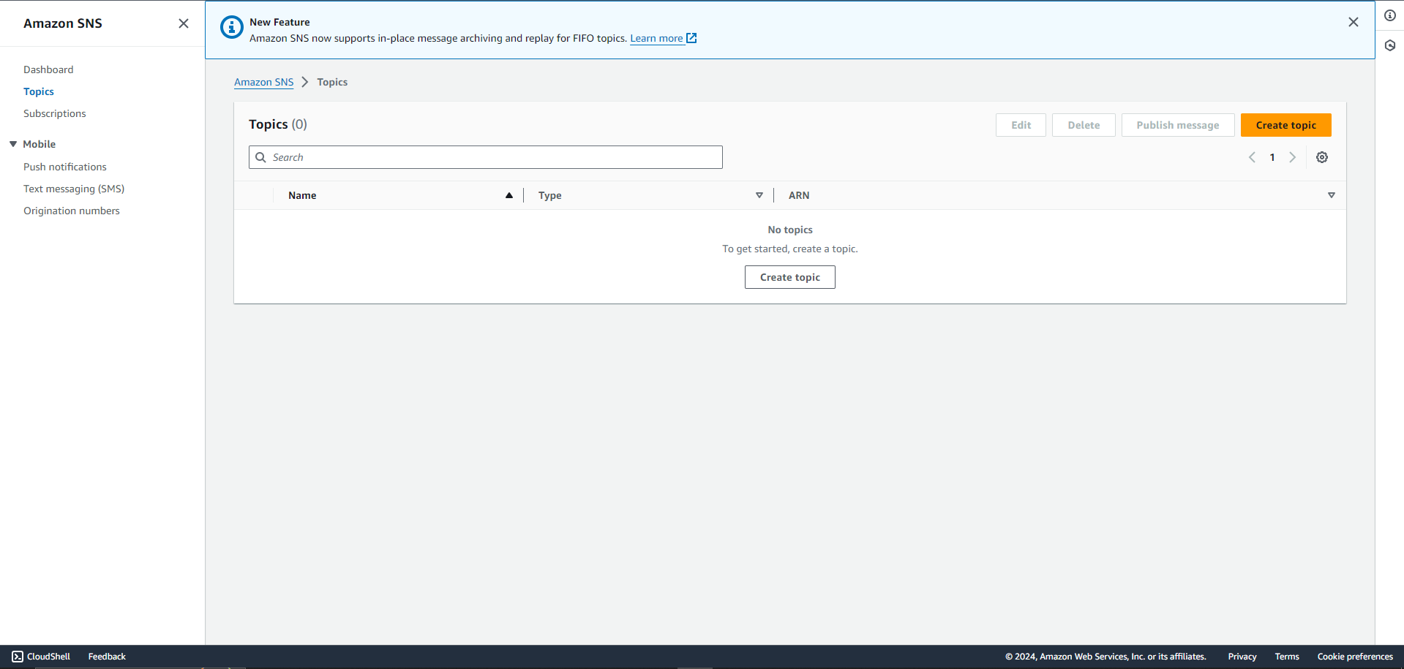Image resolution: width=1404 pixels, height=669 pixels.
Task: Click the Amazon SNS breadcrumb link
Action: click(x=263, y=82)
